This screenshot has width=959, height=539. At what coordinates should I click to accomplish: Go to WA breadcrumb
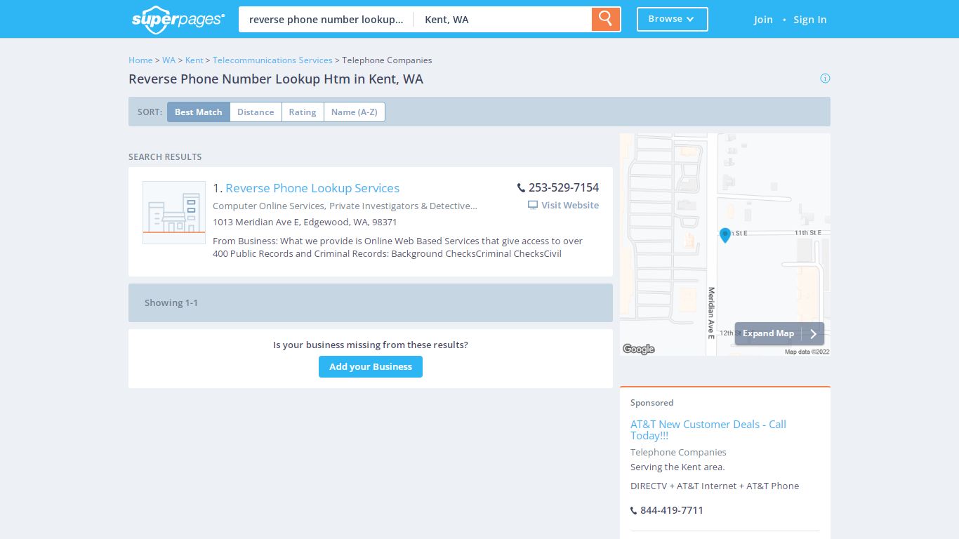[168, 60]
